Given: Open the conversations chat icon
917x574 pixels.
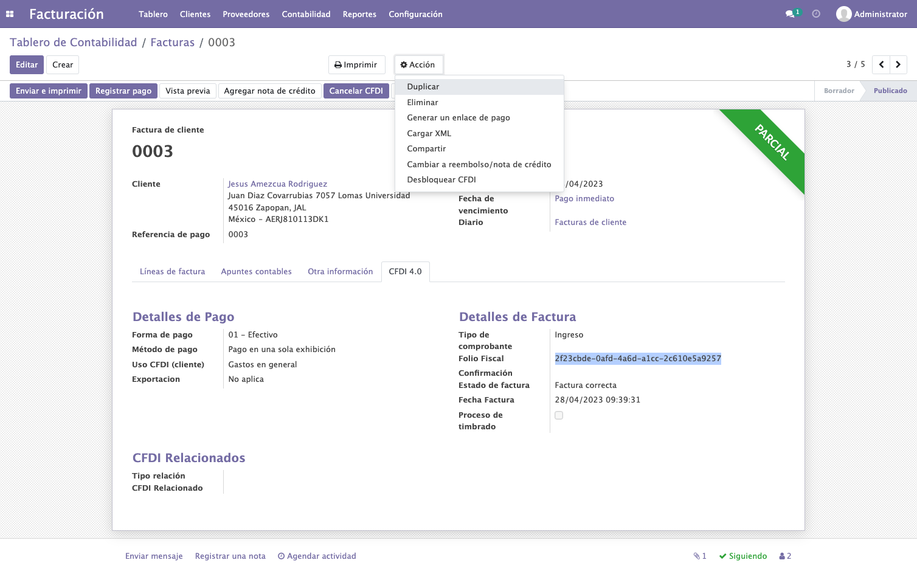Looking at the screenshot, I should tap(790, 14).
